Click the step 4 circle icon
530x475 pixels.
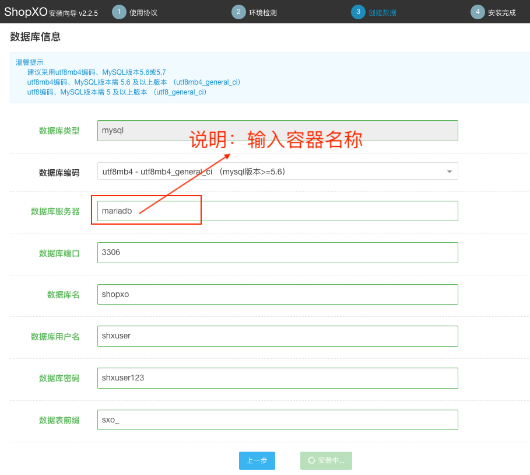(478, 12)
